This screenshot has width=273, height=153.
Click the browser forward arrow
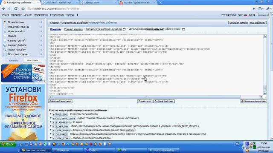[x=9, y=8]
